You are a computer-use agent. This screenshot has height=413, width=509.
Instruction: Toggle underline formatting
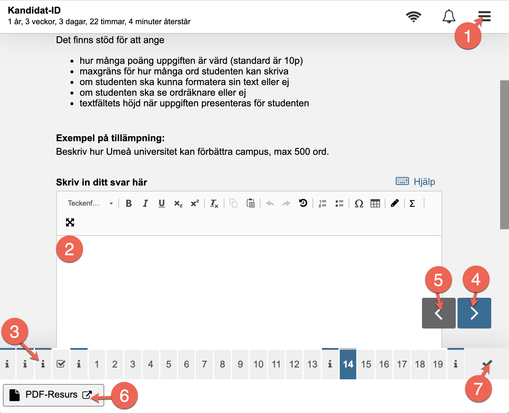pyautogui.click(x=162, y=203)
